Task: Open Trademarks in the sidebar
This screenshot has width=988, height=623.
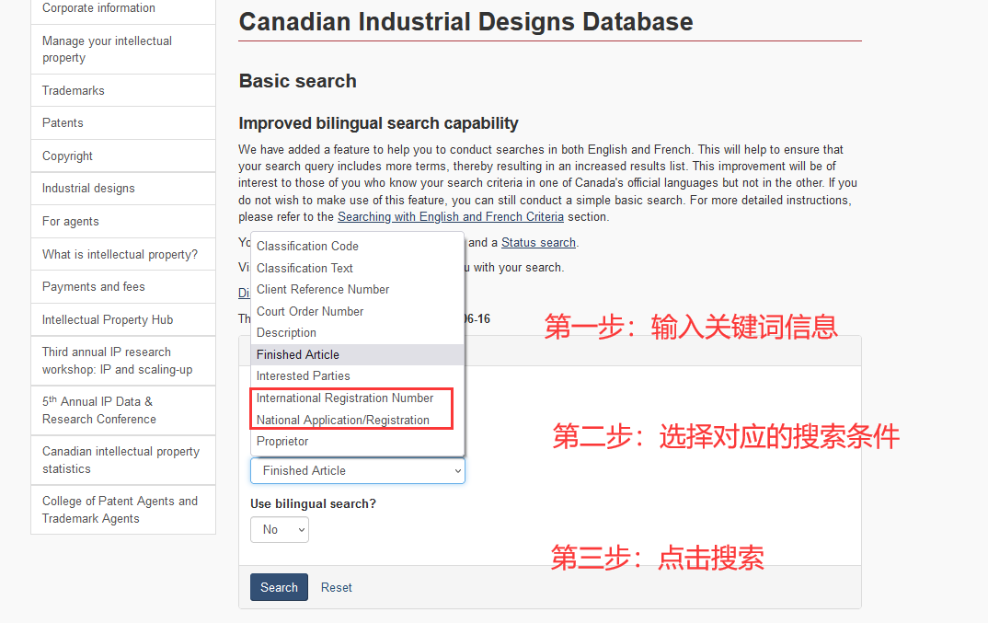Action: [x=74, y=90]
